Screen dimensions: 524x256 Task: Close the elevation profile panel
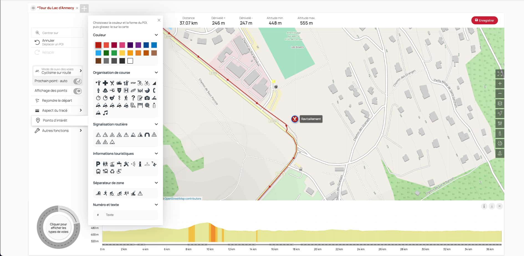(500, 206)
